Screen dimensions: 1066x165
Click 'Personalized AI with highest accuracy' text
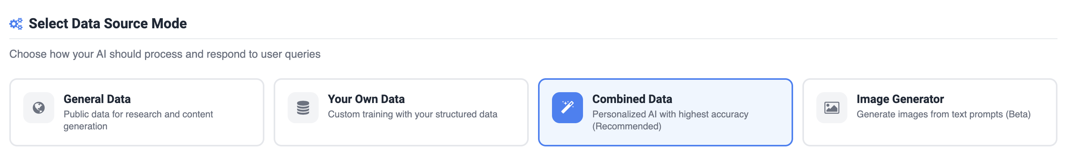coord(670,115)
